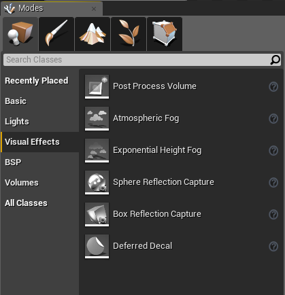Screen dimensions: 285x295
Task: Switch to the Basic category
Action: [16, 101]
